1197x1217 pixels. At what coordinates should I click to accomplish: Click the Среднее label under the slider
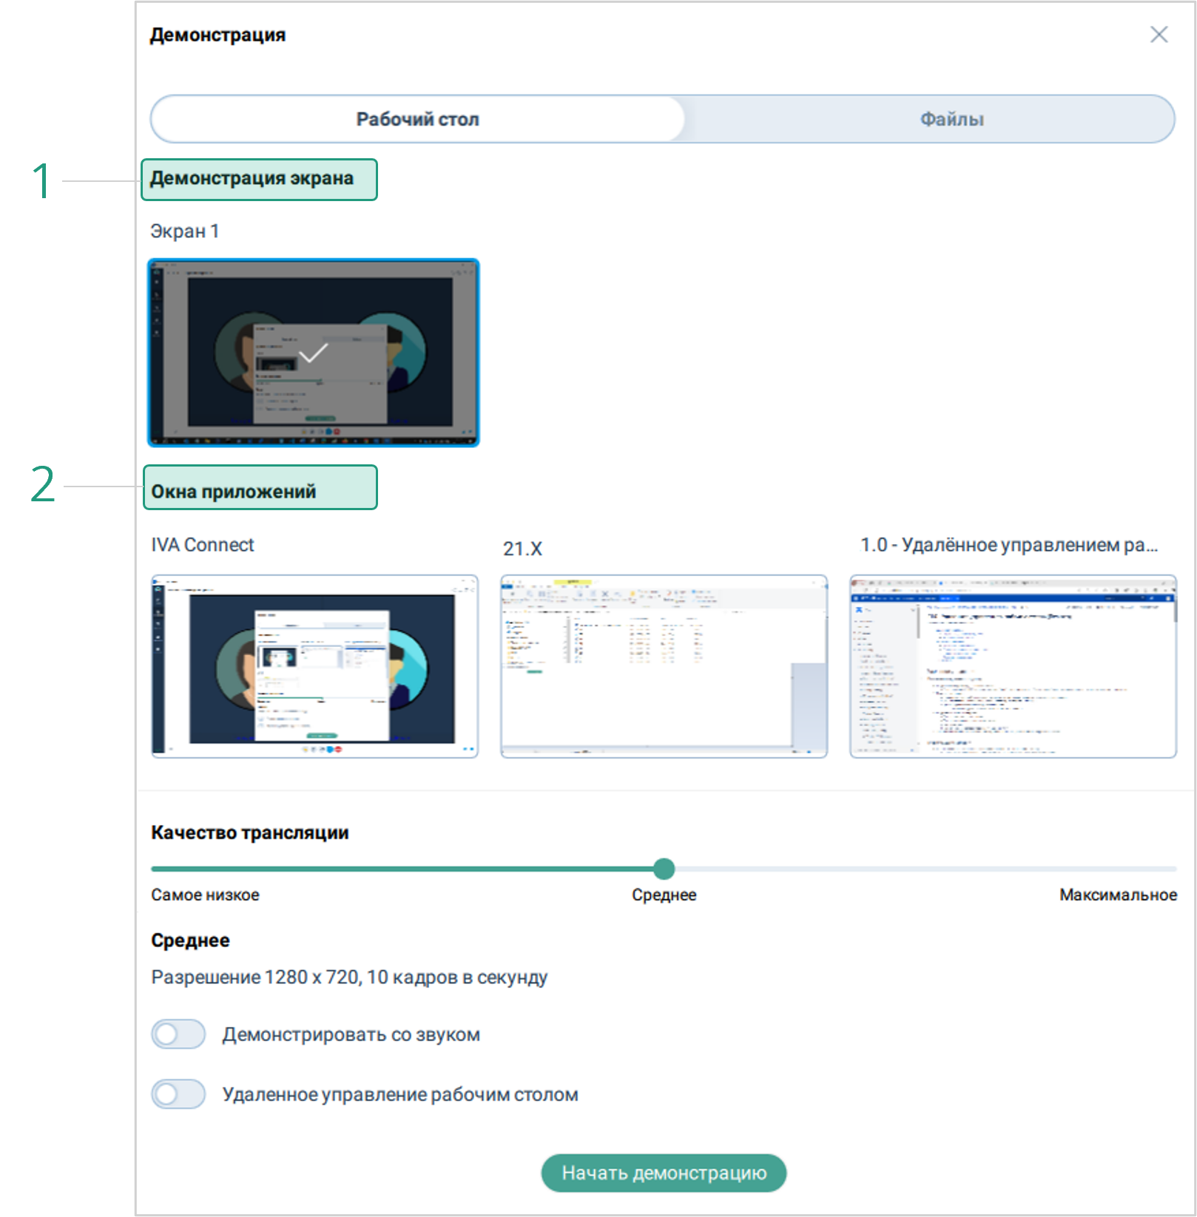click(x=664, y=895)
